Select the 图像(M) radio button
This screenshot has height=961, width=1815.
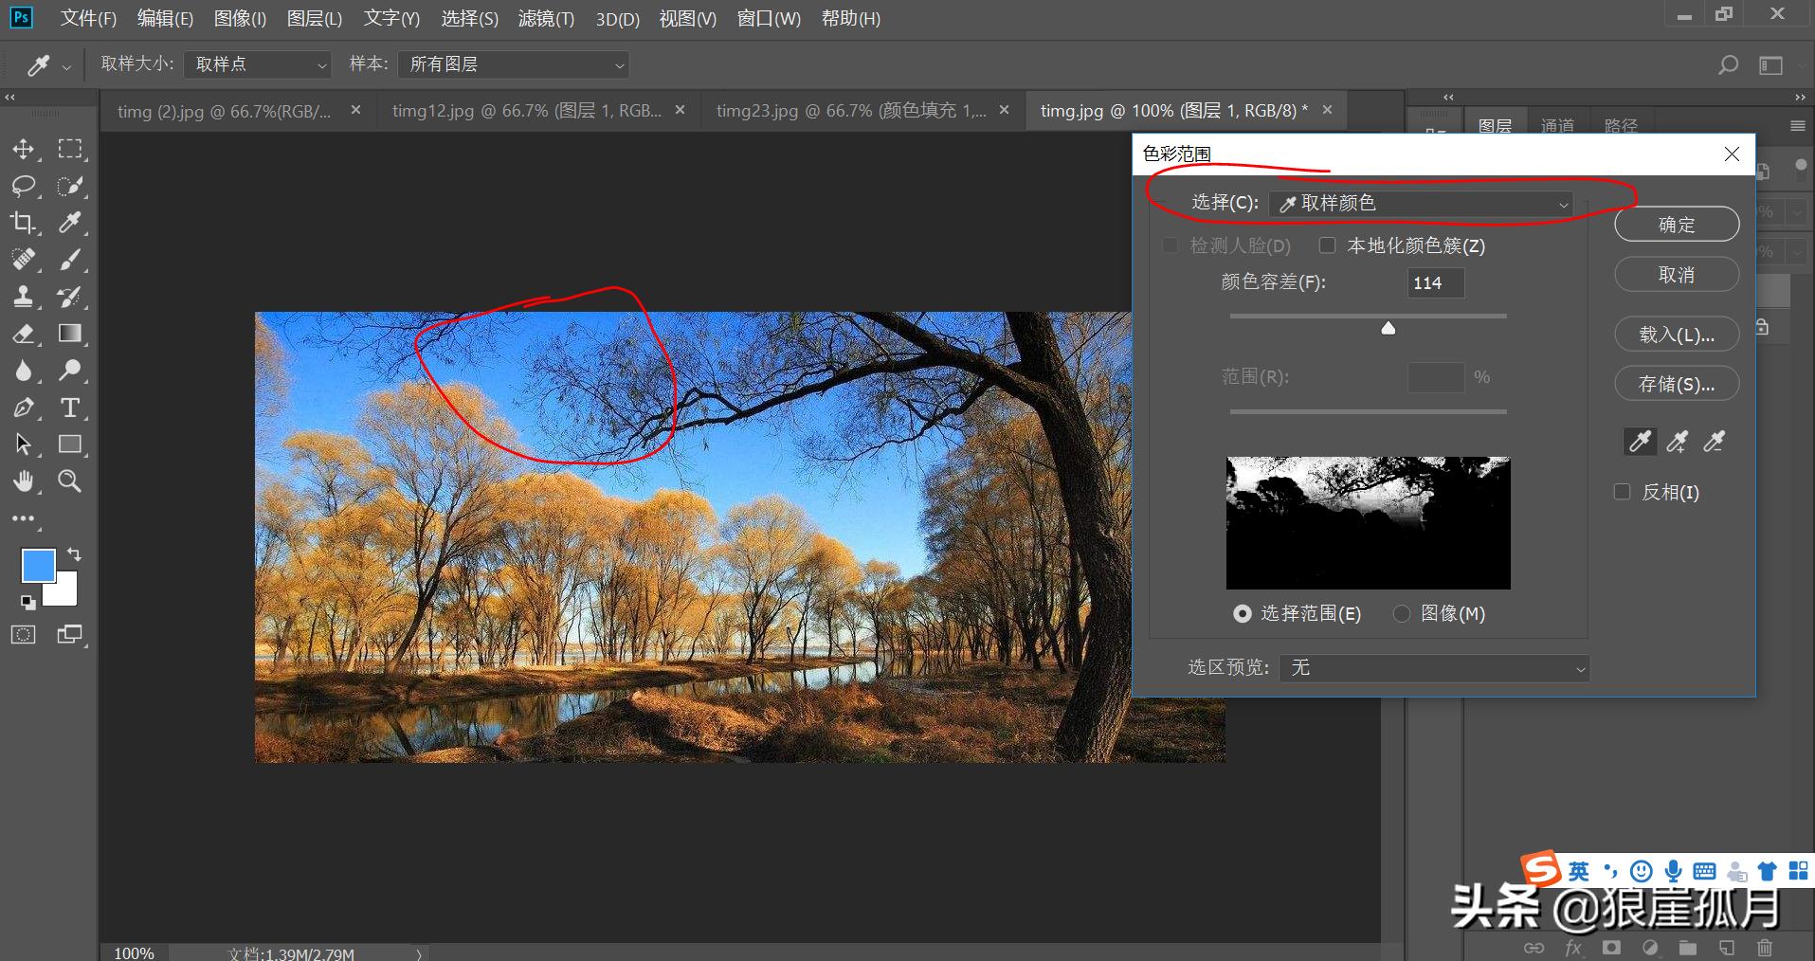[1404, 614]
